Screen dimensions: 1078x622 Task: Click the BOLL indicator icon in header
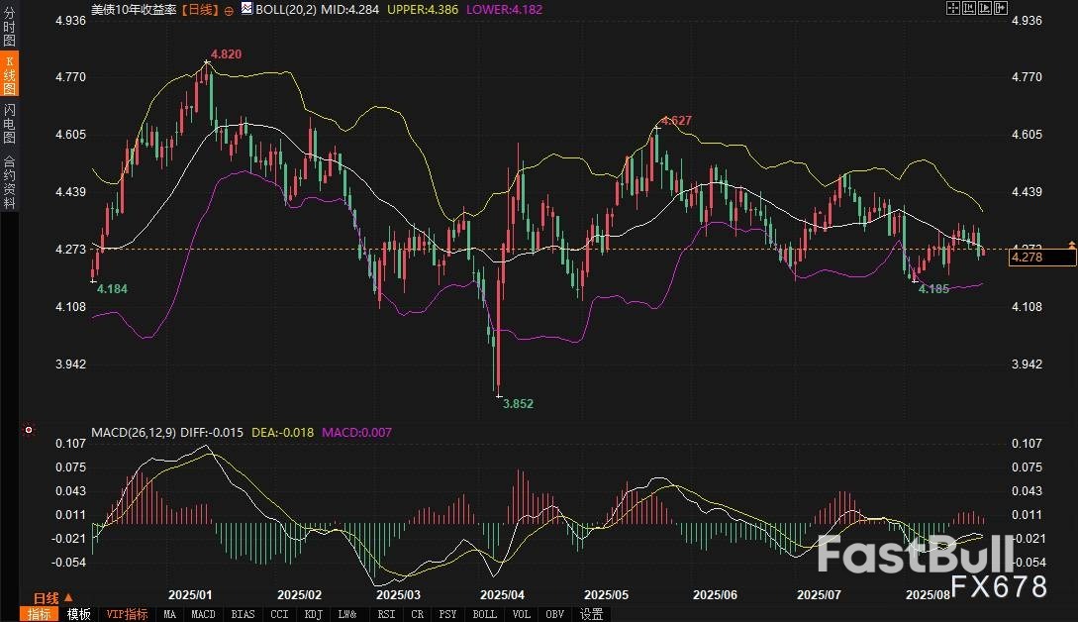pos(246,9)
